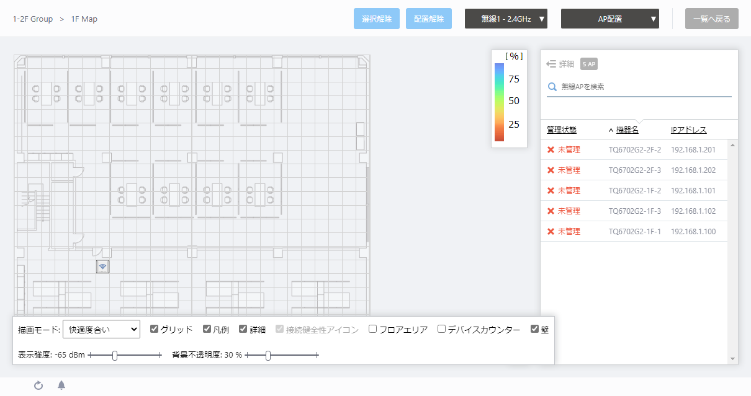This screenshot has width=751, height=396.
Task: Click the 接続健全性アイコン checkbox
Action: 279,329
